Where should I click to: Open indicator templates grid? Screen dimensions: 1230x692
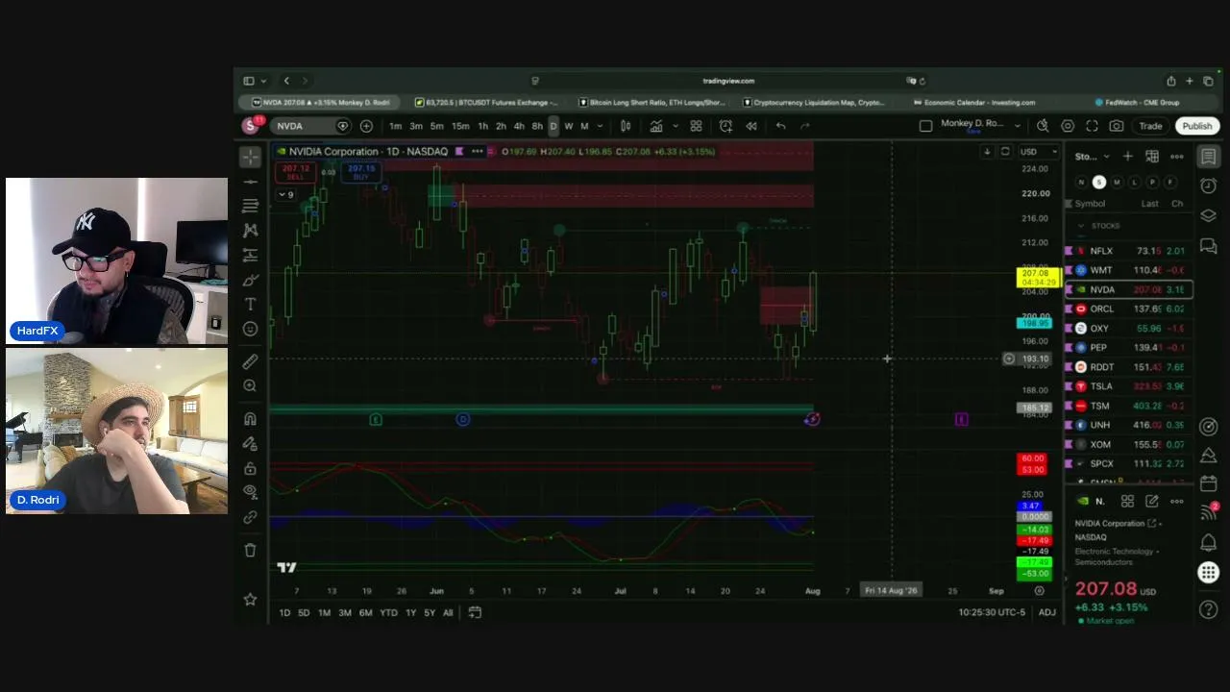[x=696, y=126]
